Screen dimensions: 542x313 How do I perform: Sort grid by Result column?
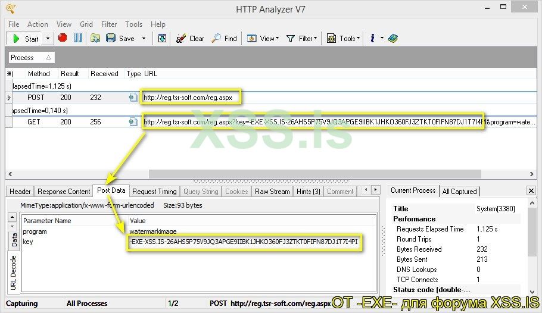pyautogui.click(x=70, y=74)
